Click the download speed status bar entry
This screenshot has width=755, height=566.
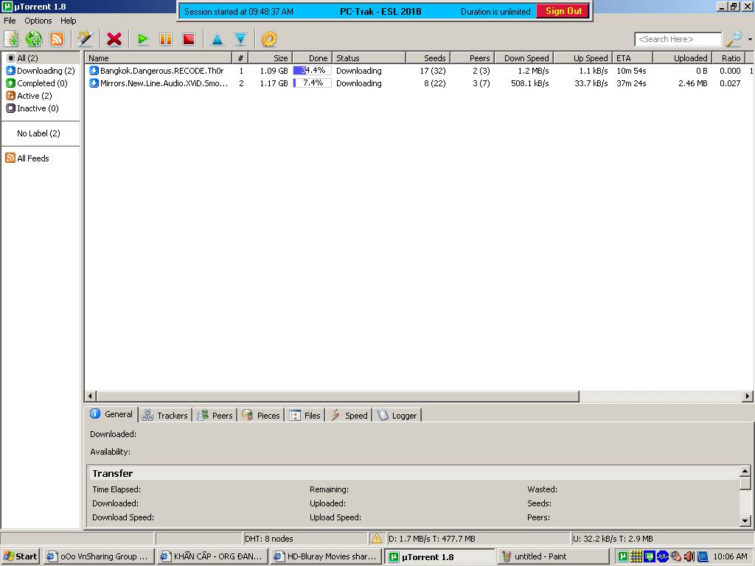tap(478, 539)
